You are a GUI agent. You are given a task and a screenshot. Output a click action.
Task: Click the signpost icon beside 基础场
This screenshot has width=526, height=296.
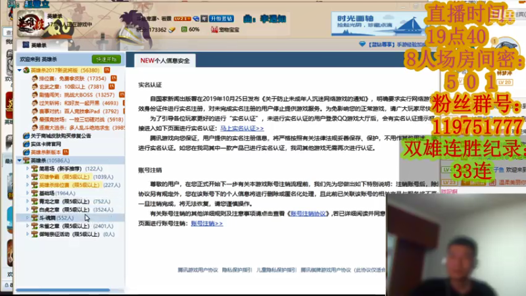coord(35,193)
